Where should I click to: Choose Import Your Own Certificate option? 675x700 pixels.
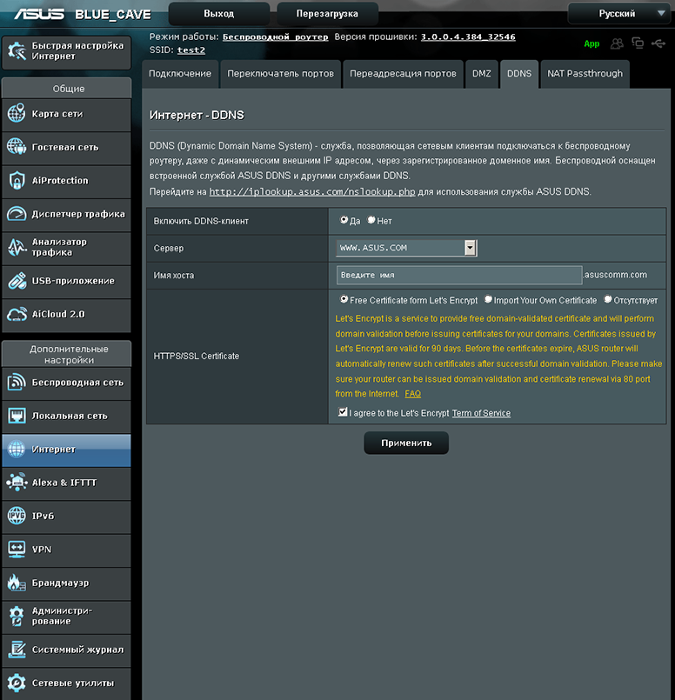pos(488,299)
